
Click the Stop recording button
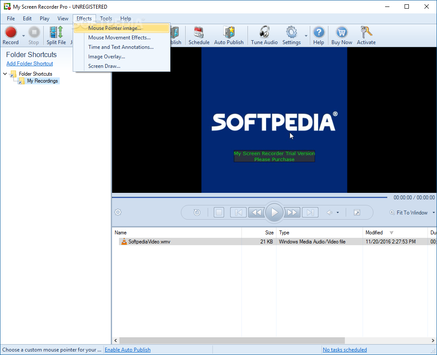pos(34,35)
